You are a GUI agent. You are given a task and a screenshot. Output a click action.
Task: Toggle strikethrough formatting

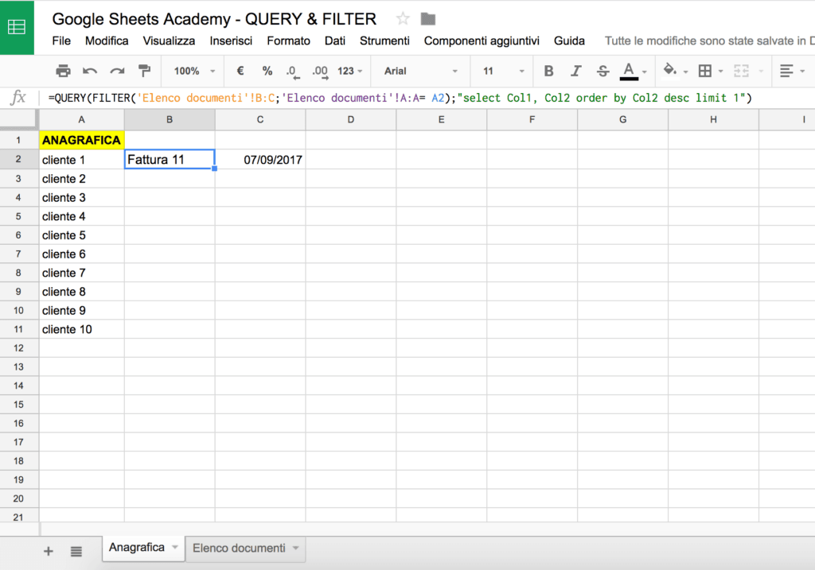click(602, 71)
